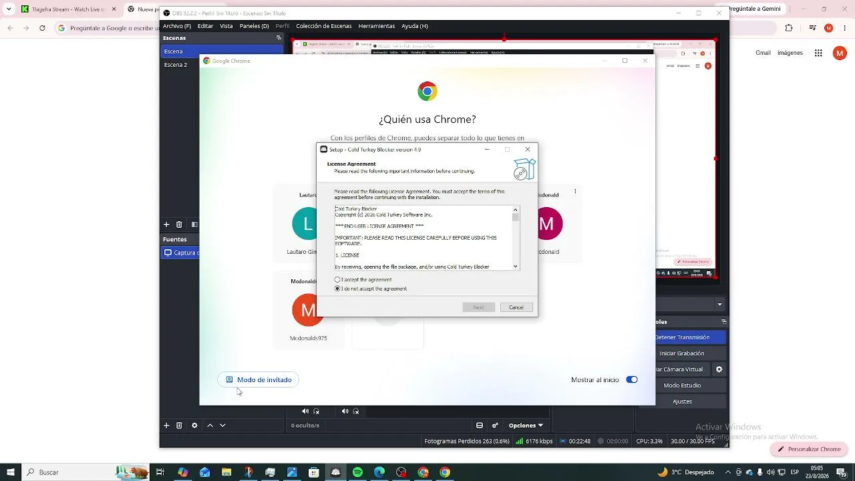The width and height of the screenshot is (855, 481).
Task: Open the 'Imágenes' link on Google page
Action: (790, 53)
